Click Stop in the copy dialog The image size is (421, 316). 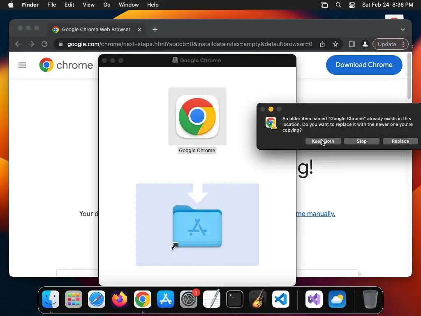(361, 141)
